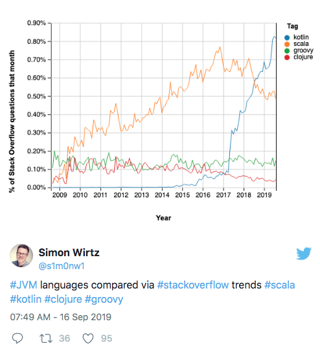The width and height of the screenshot is (320, 350).
Task: Follow the #kotlin hashtag link
Action: click(x=26, y=299)
